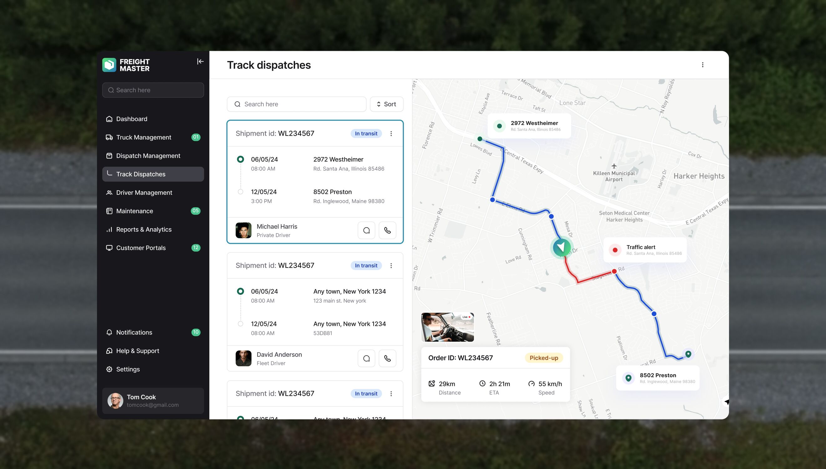Click the destination pin marker on the map
The image size is (826, 469).
tap(688, 354)
